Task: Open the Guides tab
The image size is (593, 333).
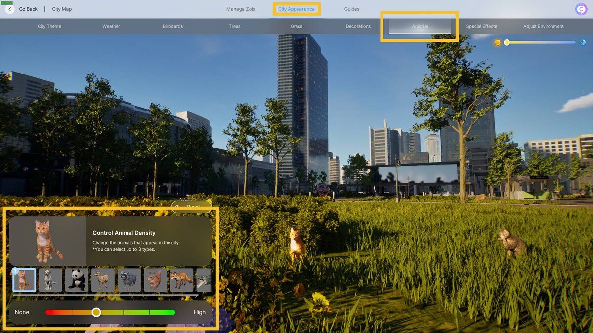Action: coord(352,9)
